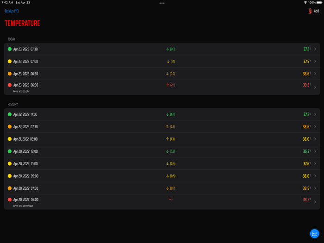Screen dimensions: 324x243
Task: Open the blue chart graph button
Action: point(314,234)
